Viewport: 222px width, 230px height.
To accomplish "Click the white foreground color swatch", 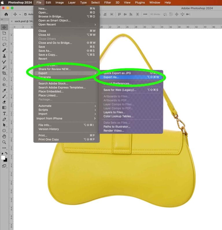I will click(3, 158).
